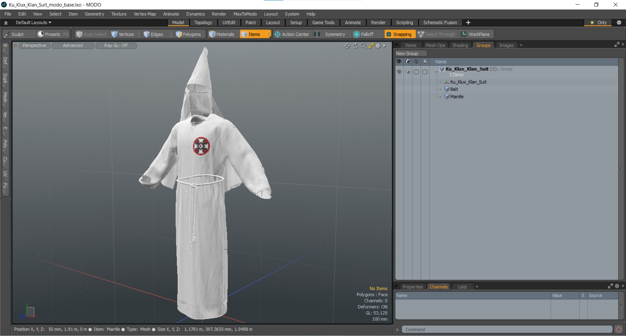Viewport: 626px width, 336px height.
Task: Open Action Center options
Action: click(292, 34)
